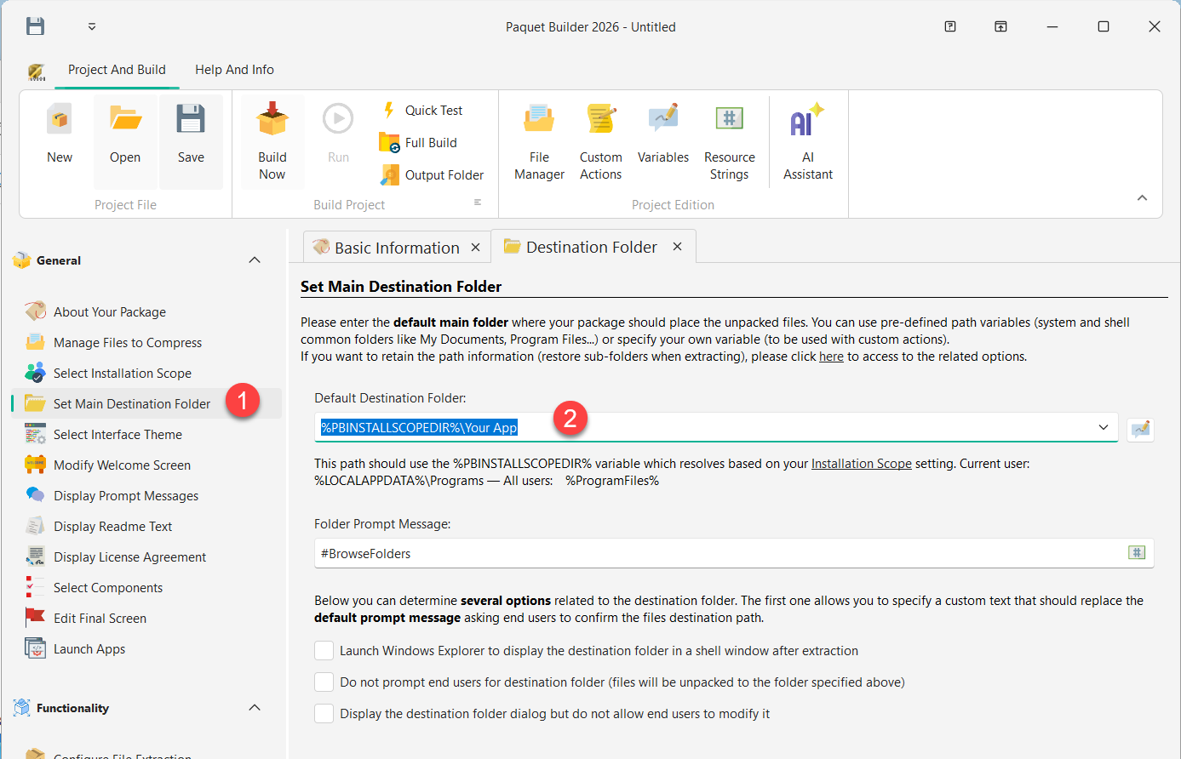Enable launching Windows Explorer after extraction
The height and width of the screenshot is (759, 1181).
tap(324, 650)
